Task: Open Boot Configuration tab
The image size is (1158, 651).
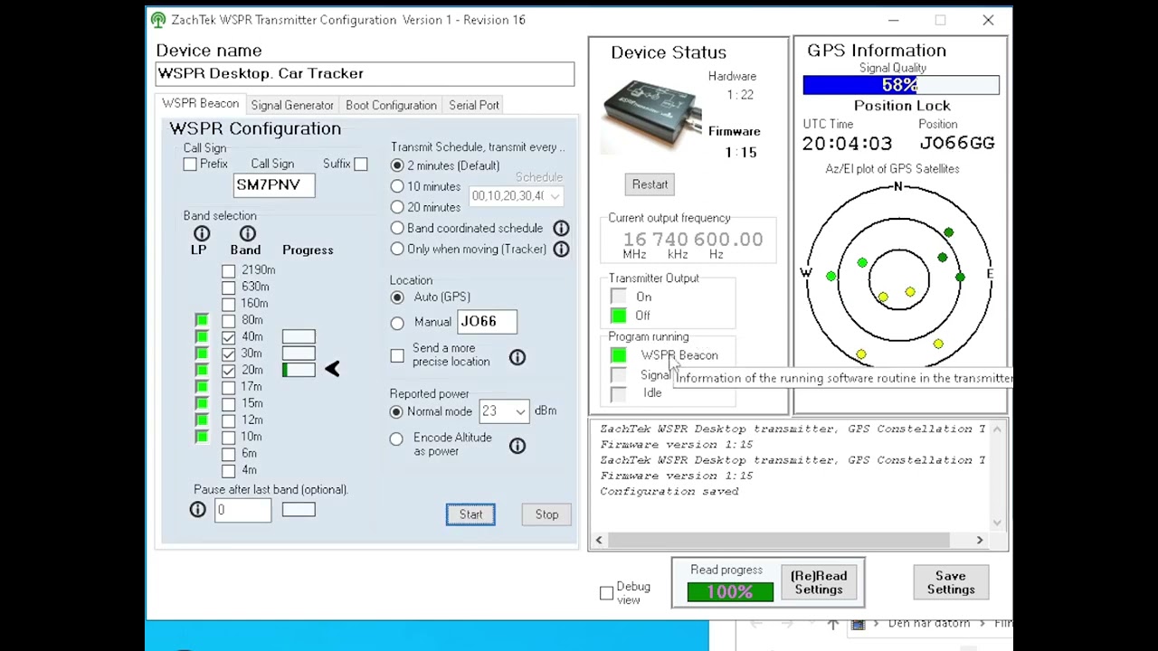Action: point(391,106)
